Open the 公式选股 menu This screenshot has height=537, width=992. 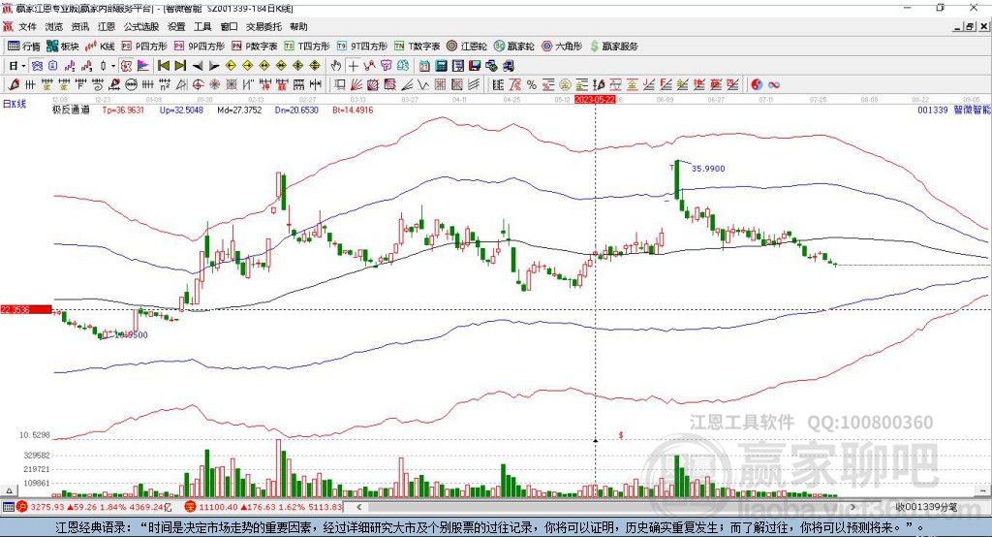coord(141,26)
